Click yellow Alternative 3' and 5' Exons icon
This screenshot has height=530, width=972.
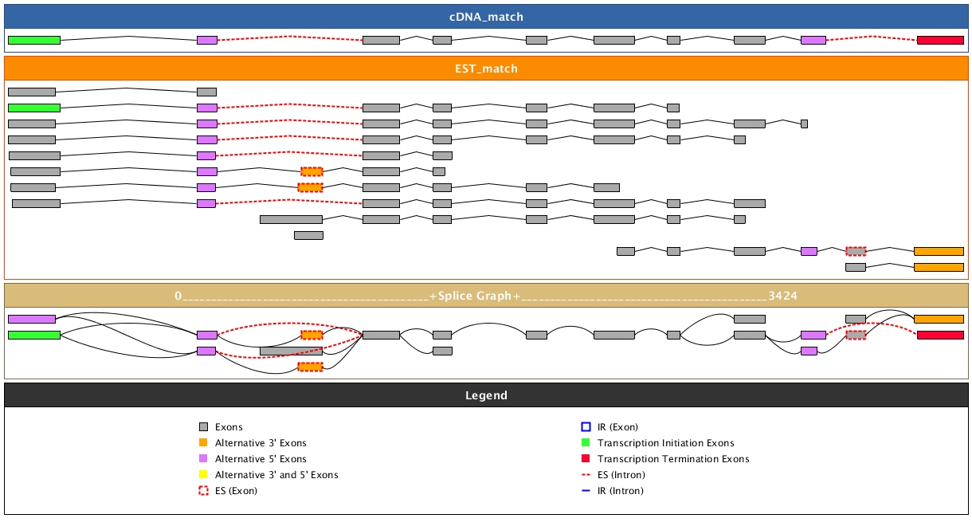pyautogui.click(x=203, y=475)
